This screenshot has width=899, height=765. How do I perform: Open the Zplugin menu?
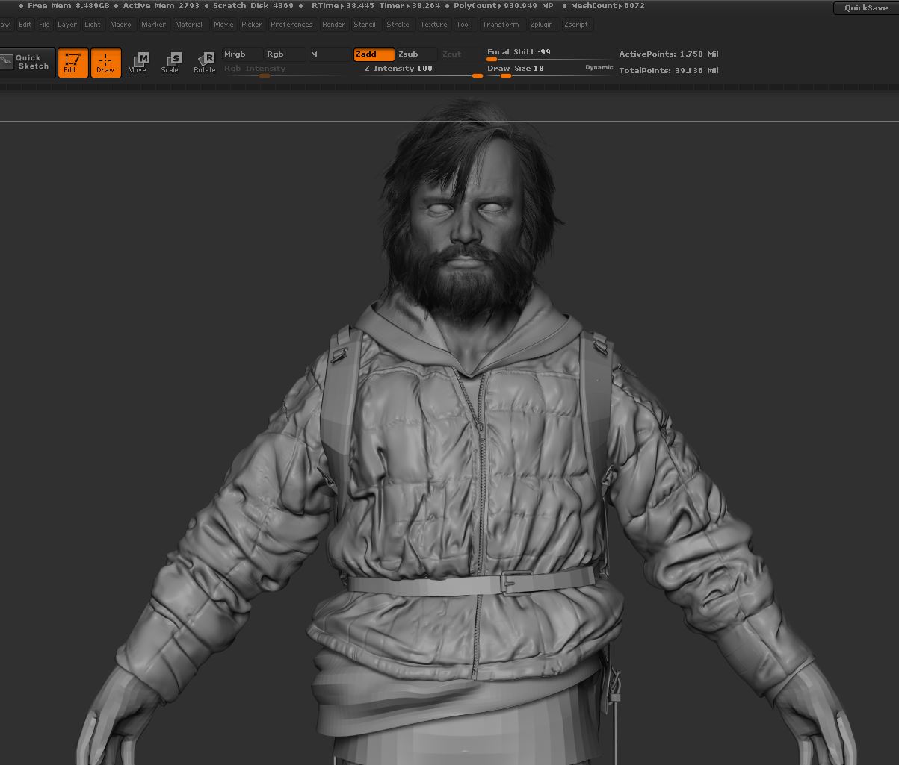(x=541, y=25)
